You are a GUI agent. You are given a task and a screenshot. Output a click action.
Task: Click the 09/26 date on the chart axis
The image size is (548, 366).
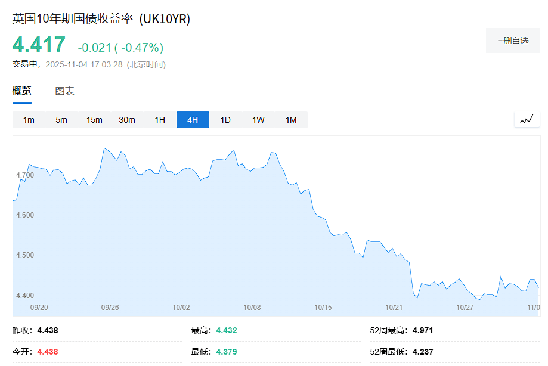pyautogui.click(x=110, y=308)
